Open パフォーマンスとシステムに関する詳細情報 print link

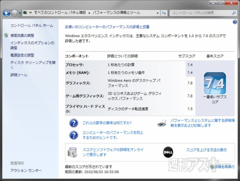(202, 123)
